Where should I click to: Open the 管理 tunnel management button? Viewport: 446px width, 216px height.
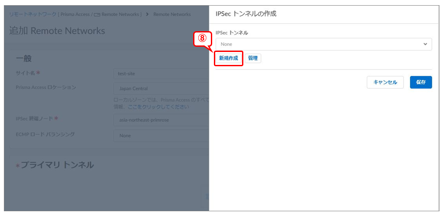(x=253, y=58)
